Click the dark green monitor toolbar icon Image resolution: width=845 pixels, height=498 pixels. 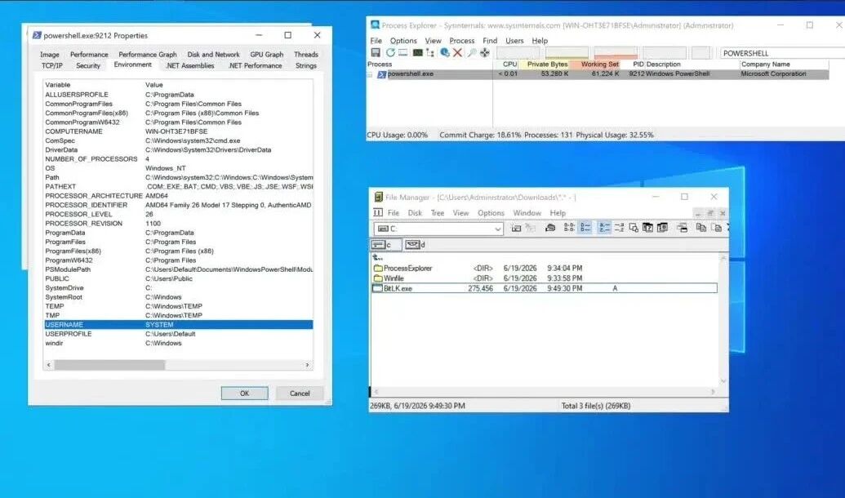pos(417,52)
